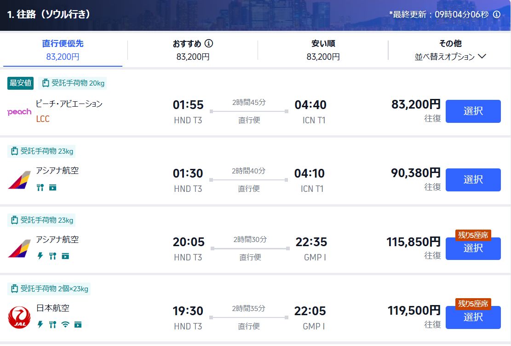Click the Wi-Fi icon on the 日本航空 flight
The image size is (511, 346).
65,324
